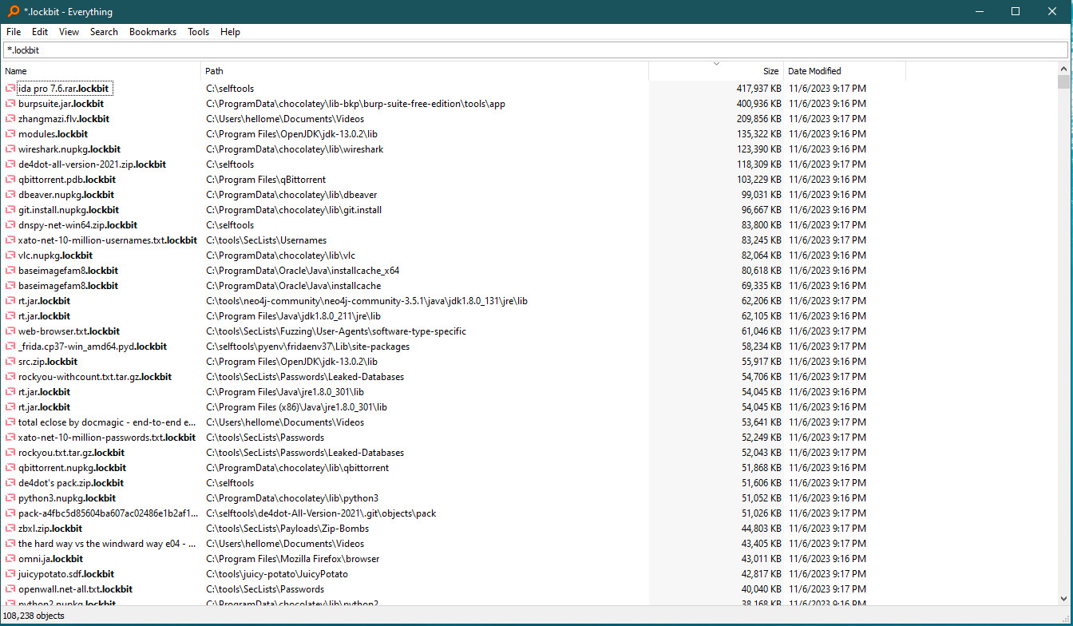Click the file icon of de4dot-all-version-2021.zip.lockbit
This screenshot has width=1073, height=626.
10,164
